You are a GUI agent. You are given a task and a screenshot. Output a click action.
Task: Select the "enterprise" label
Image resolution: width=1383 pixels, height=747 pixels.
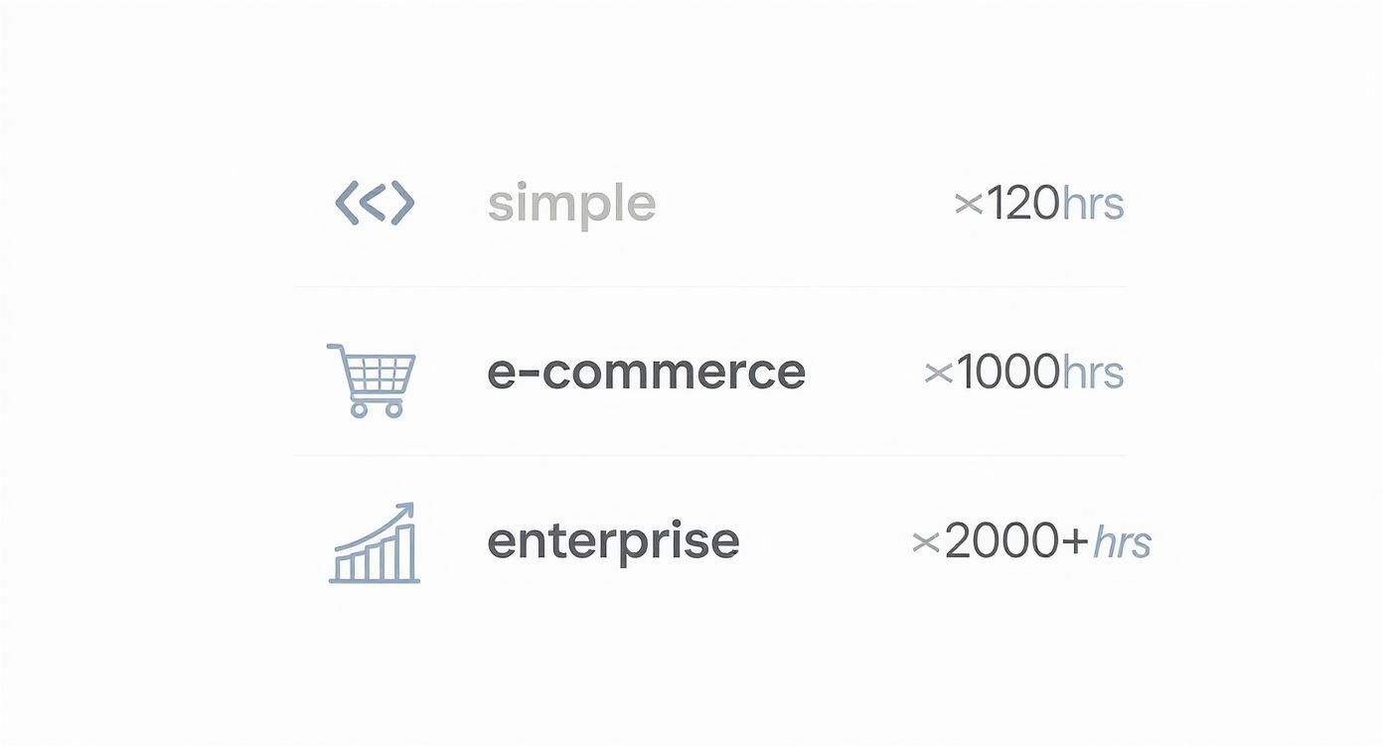613,541
